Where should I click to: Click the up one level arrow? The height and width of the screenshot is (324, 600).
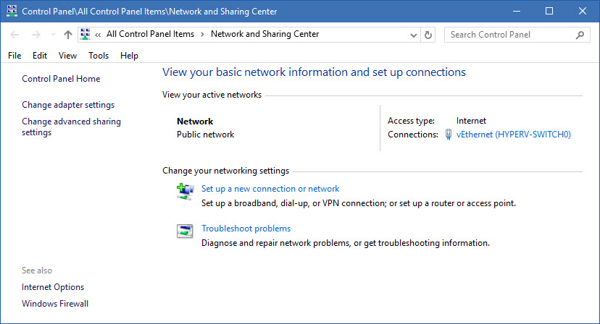[67, 35]
